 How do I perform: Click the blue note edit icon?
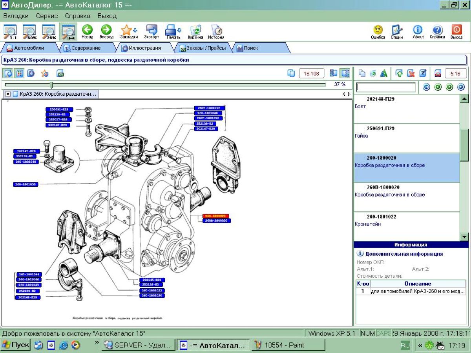tap(423, 73)
